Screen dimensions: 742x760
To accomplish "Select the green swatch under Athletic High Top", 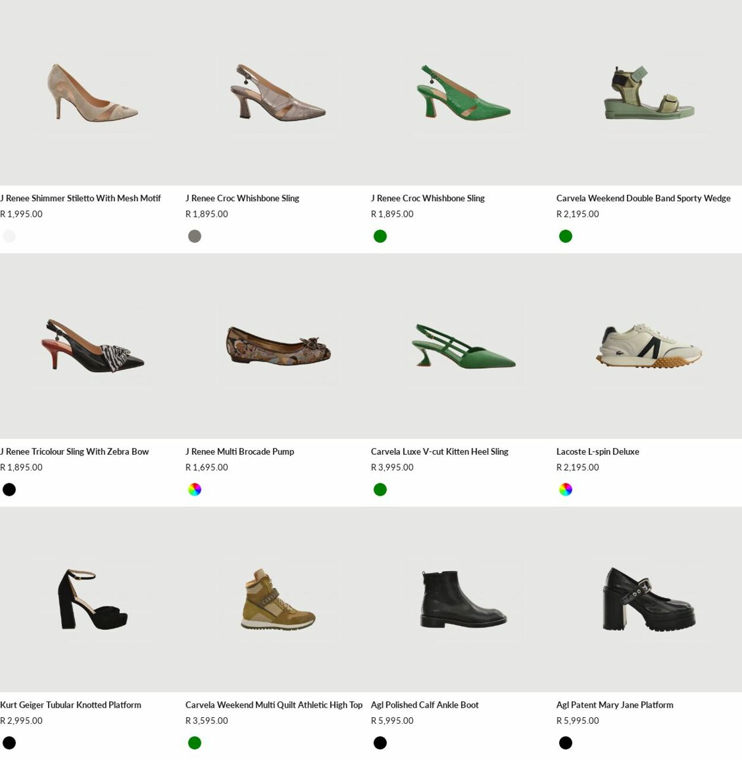I will (195, 743).
